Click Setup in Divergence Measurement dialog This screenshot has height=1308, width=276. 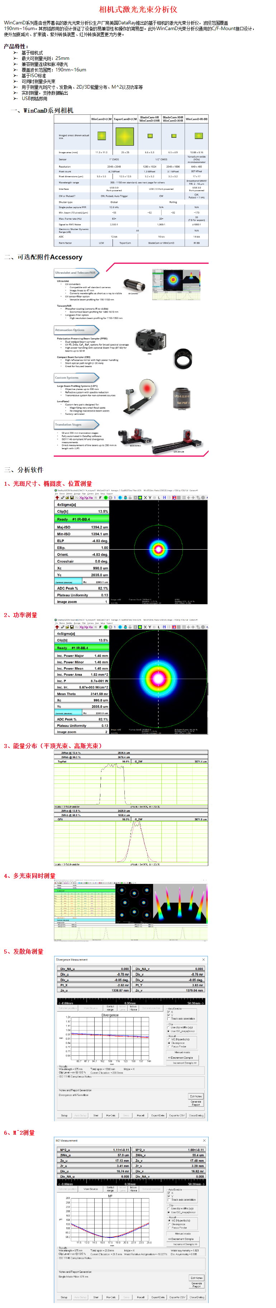click(x=64, y=1116)
